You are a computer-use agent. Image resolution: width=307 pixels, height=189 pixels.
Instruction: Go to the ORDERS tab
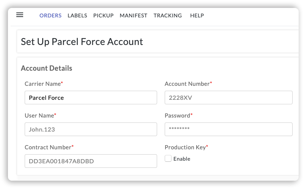pyautogui.click(x=50, y=15)
